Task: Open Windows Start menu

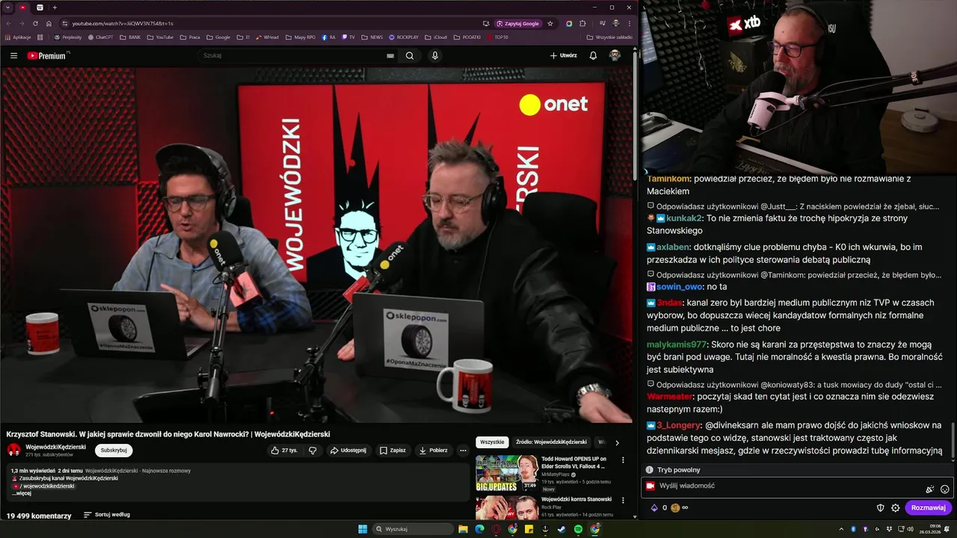Action: tap(363, 529)
